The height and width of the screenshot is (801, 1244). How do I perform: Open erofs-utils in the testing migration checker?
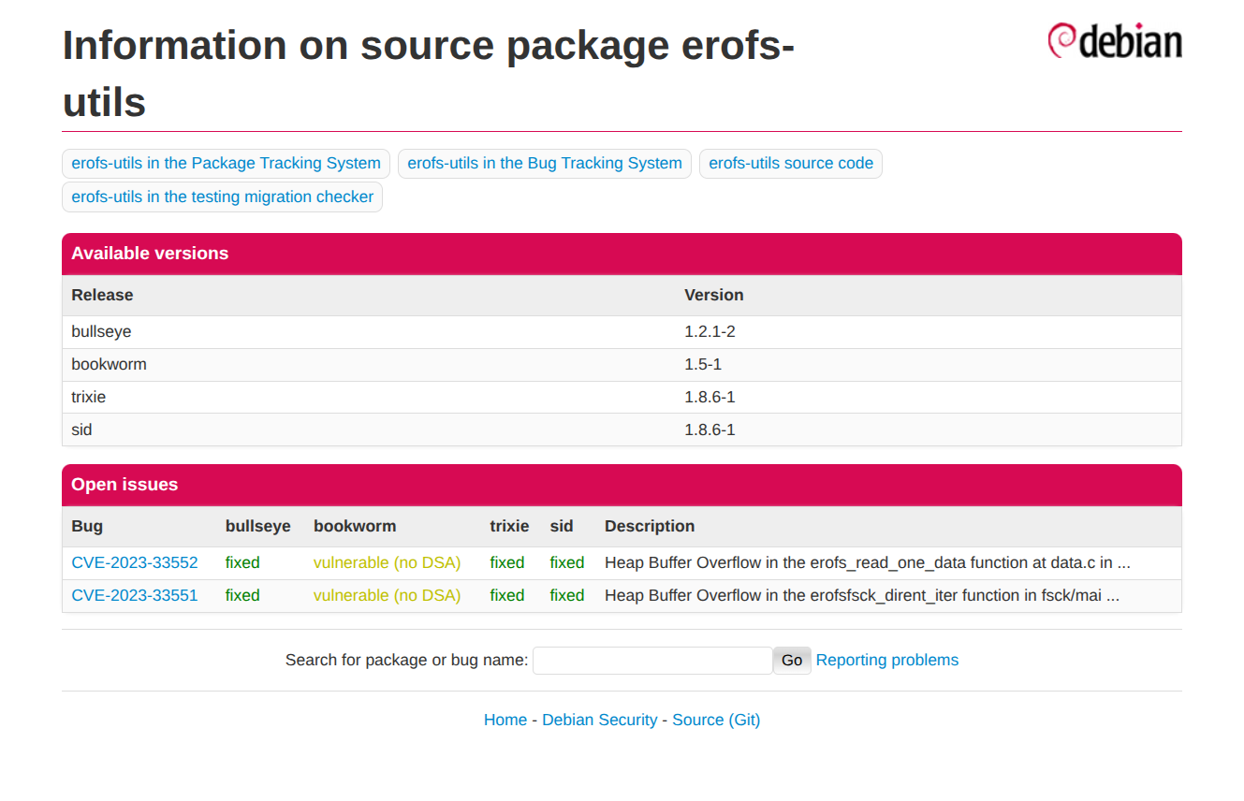222,197
